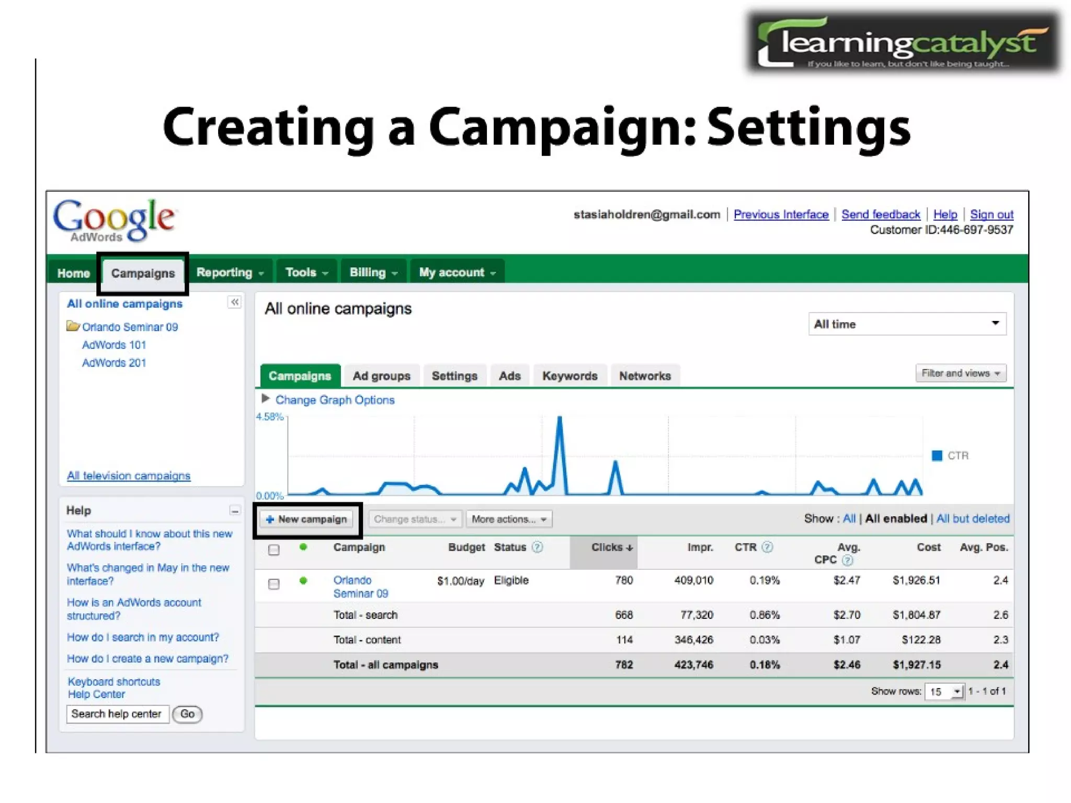Collapse the campaign sidebar using the double-chevron icon

pos(235,302)
